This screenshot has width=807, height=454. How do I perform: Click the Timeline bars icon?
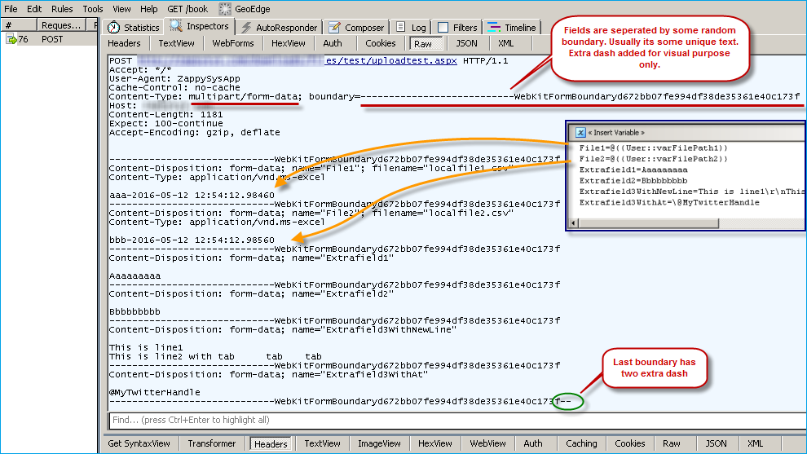pos(492,27)
